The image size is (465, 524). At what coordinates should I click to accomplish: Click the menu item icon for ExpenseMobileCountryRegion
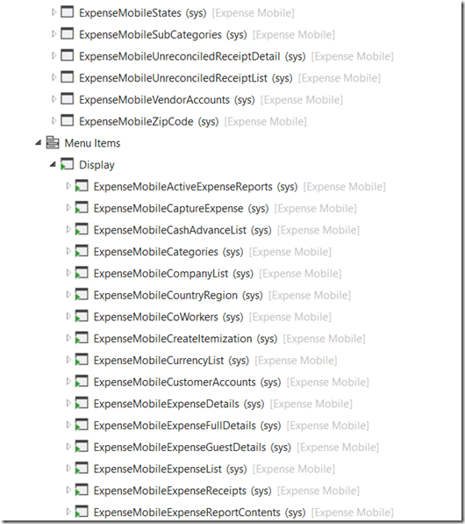pyautogui.click(x=82, y=295)
